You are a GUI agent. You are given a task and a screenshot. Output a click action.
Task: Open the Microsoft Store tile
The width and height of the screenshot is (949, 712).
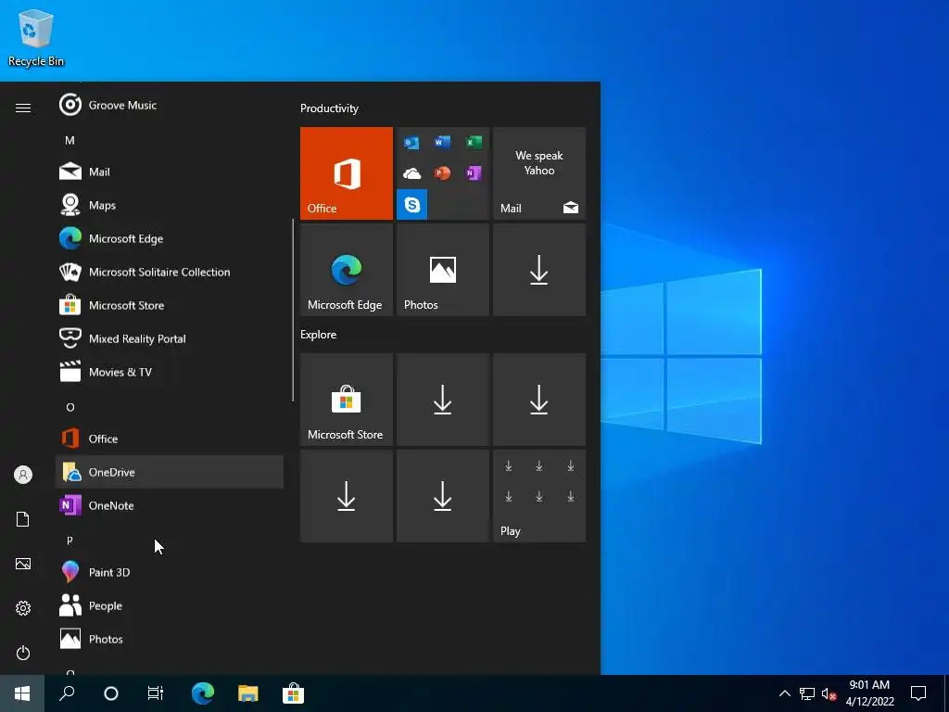tap(347, 400)
